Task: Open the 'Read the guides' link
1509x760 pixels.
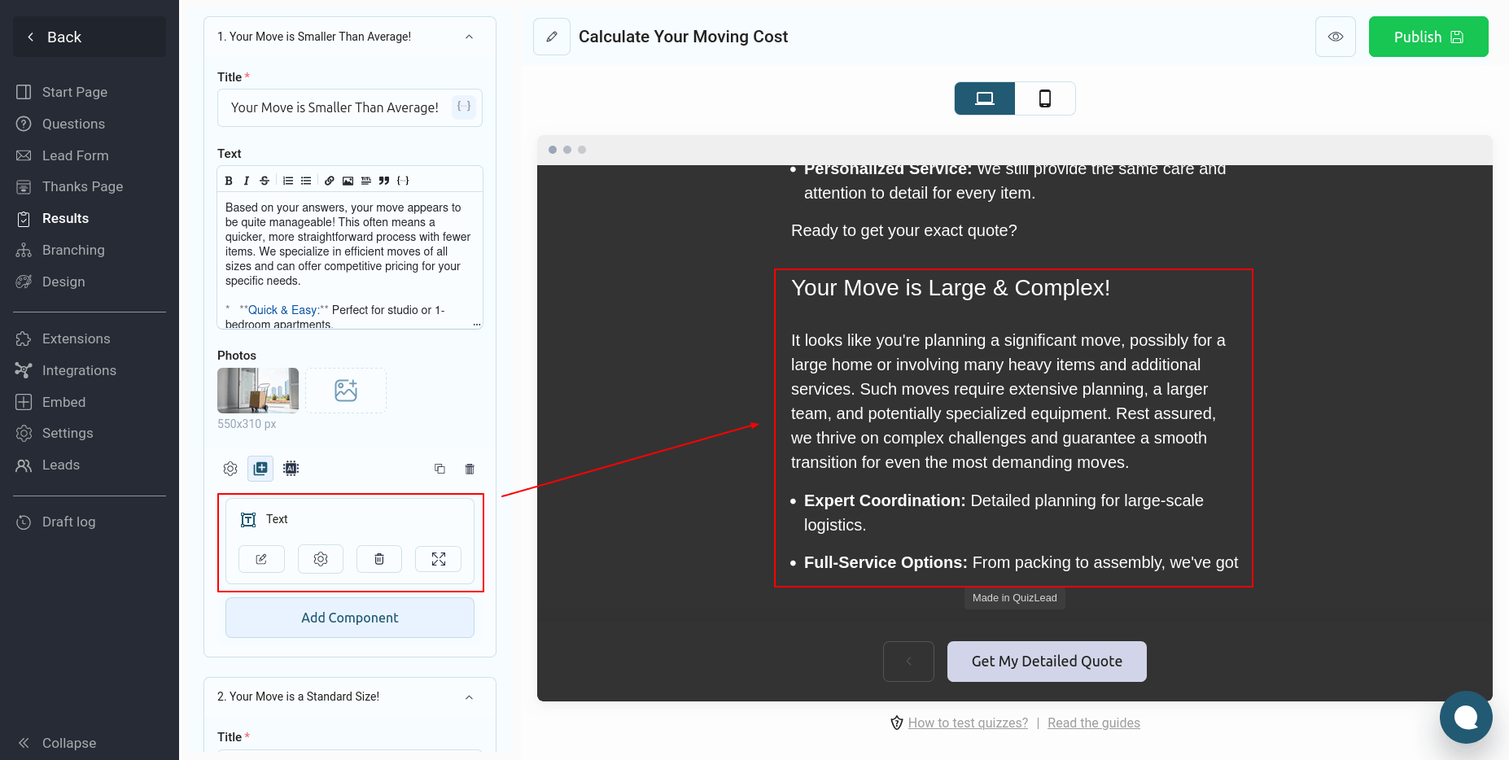Action: pos(1093,723)
